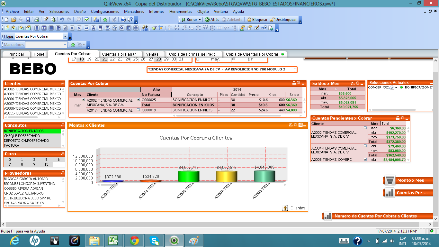
Task: Open the Quick Chart wizard icon
Action: pos(96,20)
